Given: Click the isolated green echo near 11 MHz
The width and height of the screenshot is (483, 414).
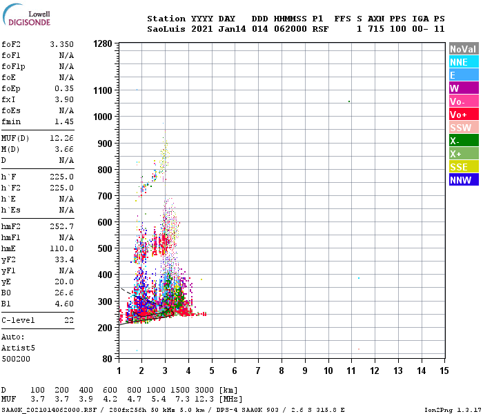Looking at the screenshot, I should [x=349, y=101].
